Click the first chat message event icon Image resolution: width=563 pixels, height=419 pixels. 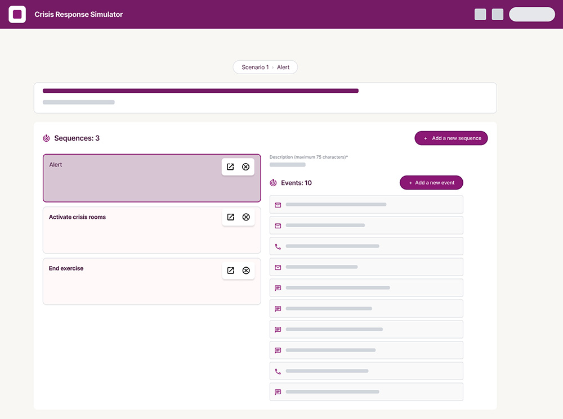click(278, 288)
